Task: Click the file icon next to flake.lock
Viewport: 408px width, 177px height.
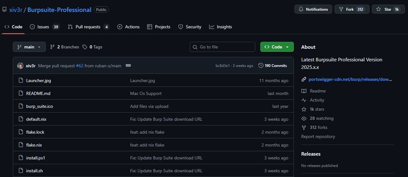Action: point(21,132)
